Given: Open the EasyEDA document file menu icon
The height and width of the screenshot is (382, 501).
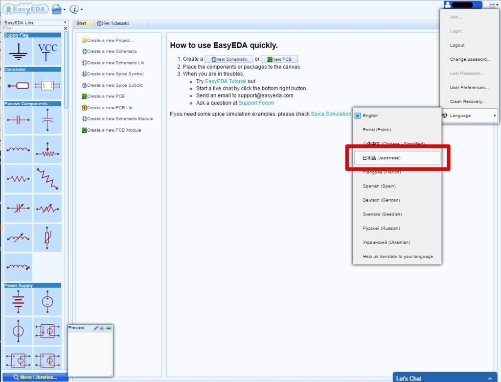Looking at the screenshot, I should pos(59,9).
